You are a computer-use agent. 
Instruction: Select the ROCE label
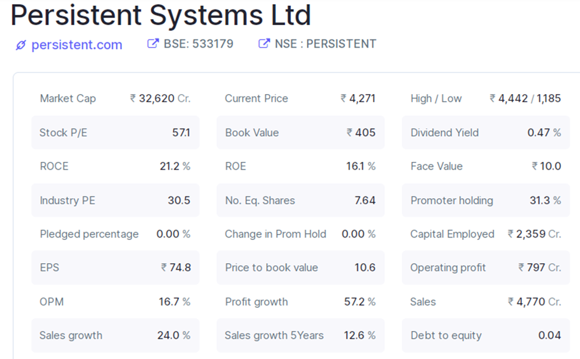[x=54, y=166]
